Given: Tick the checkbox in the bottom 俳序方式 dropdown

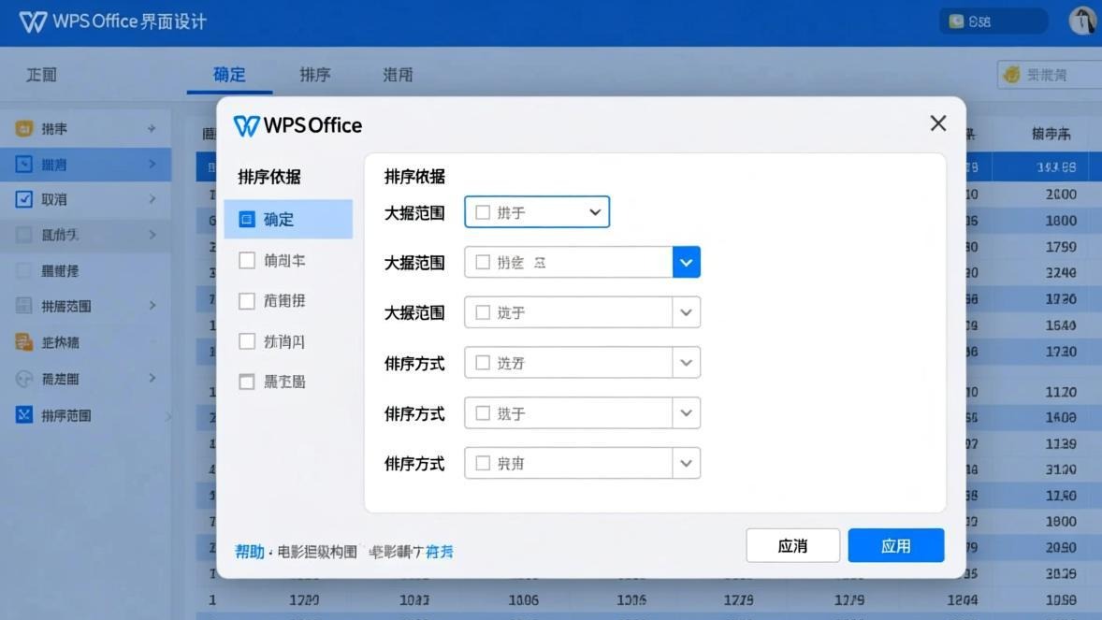Looking at the screenshot, I should (x=483, y=463).
